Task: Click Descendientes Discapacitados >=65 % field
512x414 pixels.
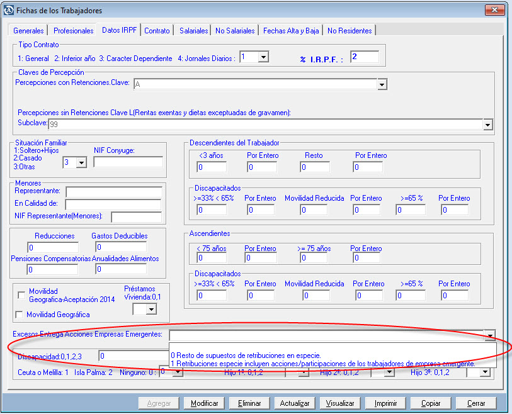Action: coord(411,210)
